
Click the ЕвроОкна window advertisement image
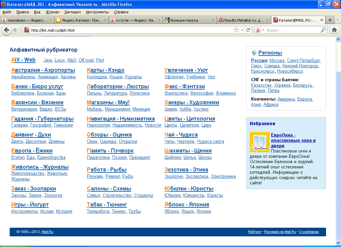click(260, 142)
